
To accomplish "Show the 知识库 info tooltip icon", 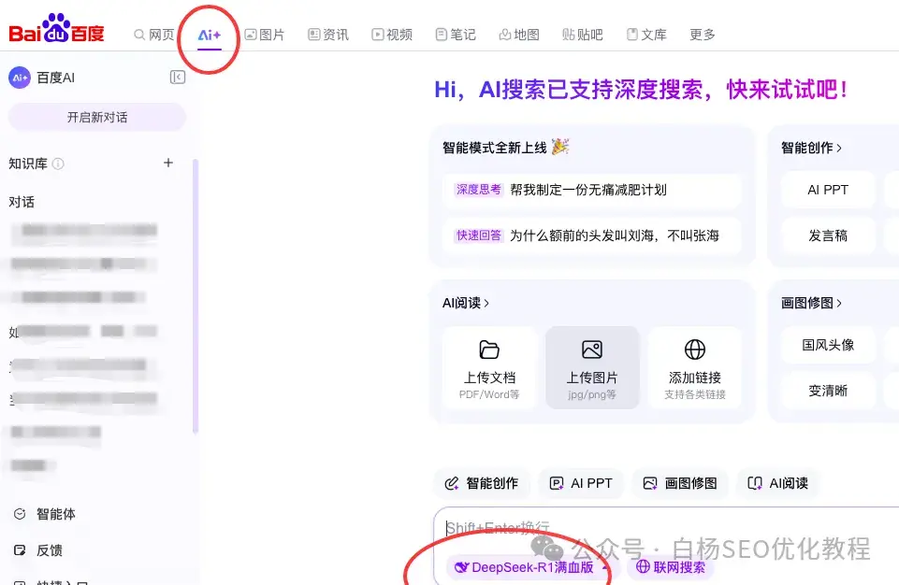I will tap(58, 164).
